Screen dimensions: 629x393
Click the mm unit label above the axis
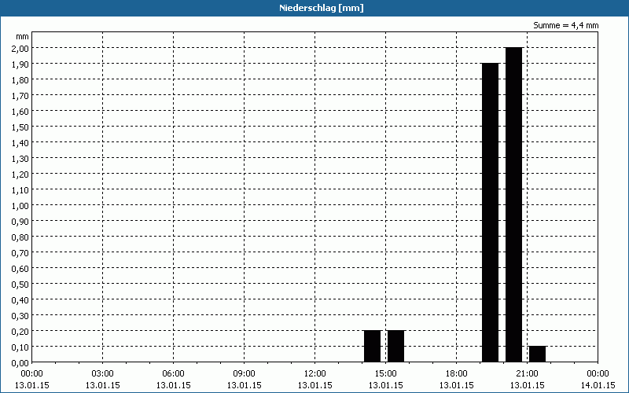coord(23,36)
